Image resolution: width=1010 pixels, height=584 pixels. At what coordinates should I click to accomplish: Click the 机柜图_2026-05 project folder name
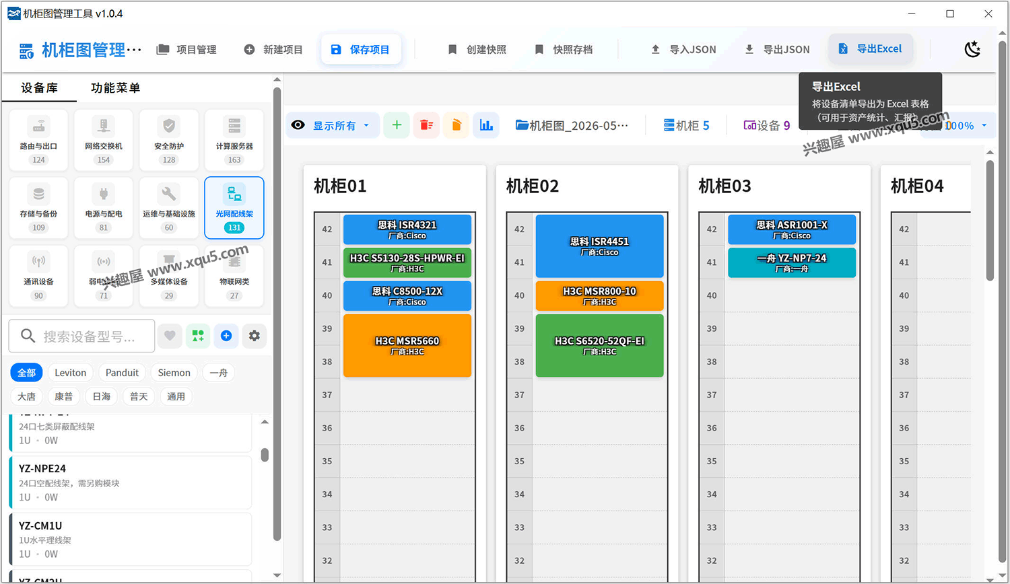pyautogui.click(x=572, y=125)
